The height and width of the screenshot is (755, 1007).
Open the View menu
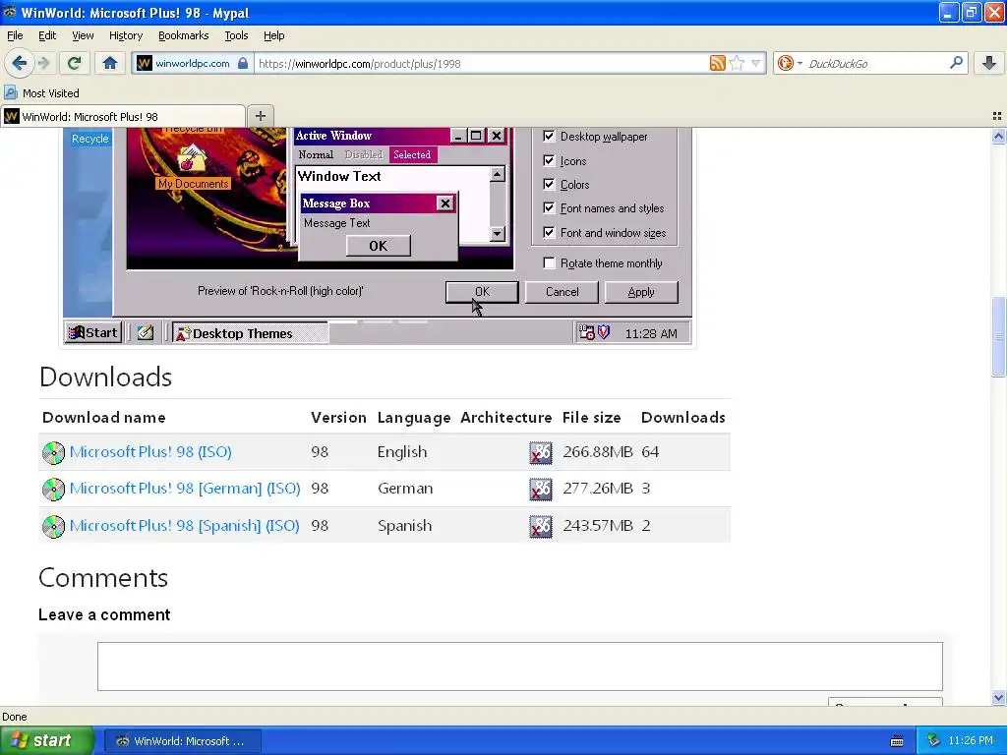coord(83,35)
